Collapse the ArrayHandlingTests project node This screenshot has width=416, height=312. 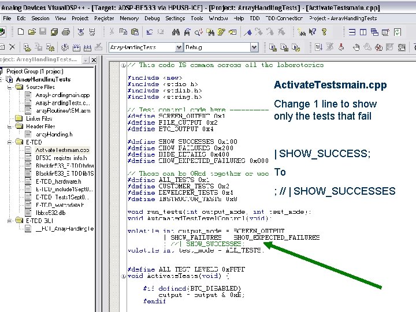[x=1, y=79]
